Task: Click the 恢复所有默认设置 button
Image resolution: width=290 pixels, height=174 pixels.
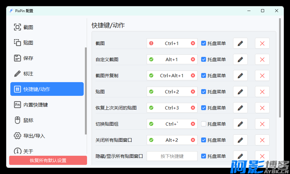Action: 48,161
